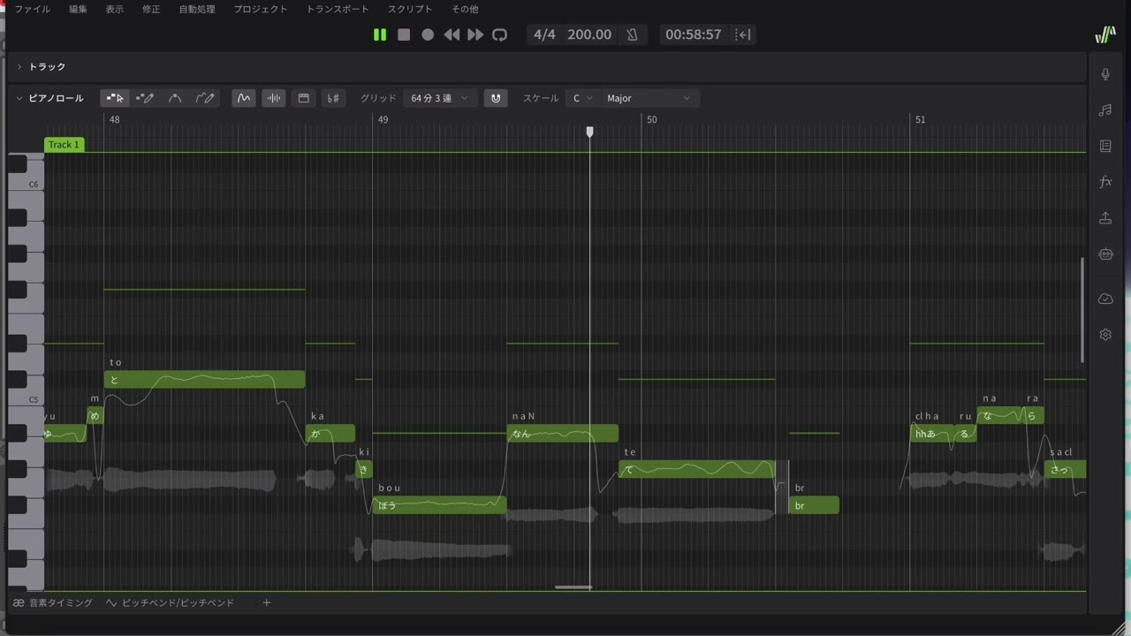Switch to the ピッチベンド/ピッチベンド parameter tab
Image resolution: width=1131 pixels, height=636 pixels.
[170, 602]
